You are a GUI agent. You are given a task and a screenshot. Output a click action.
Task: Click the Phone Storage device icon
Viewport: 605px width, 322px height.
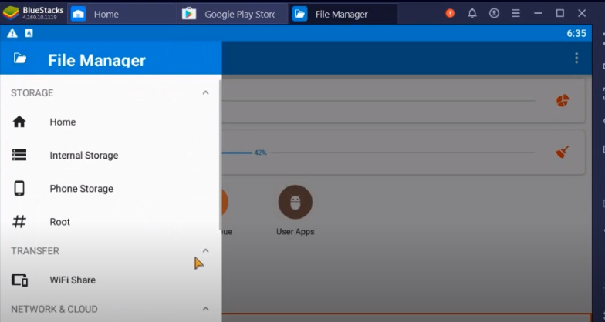click(19, 189)
